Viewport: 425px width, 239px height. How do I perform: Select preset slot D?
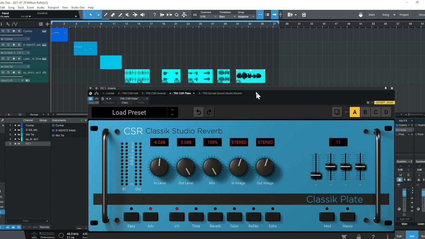[386, 112]
